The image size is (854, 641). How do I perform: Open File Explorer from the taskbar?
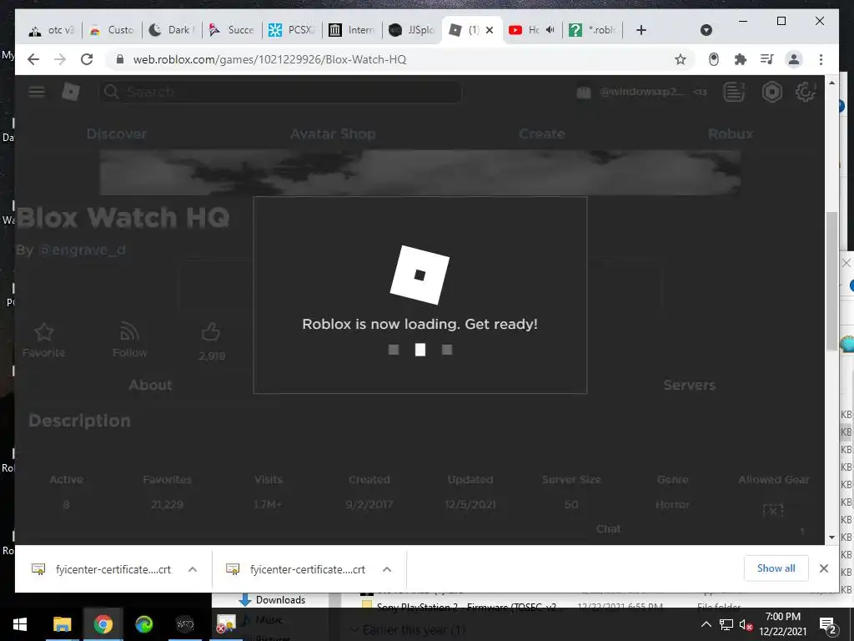coord(62,624)
